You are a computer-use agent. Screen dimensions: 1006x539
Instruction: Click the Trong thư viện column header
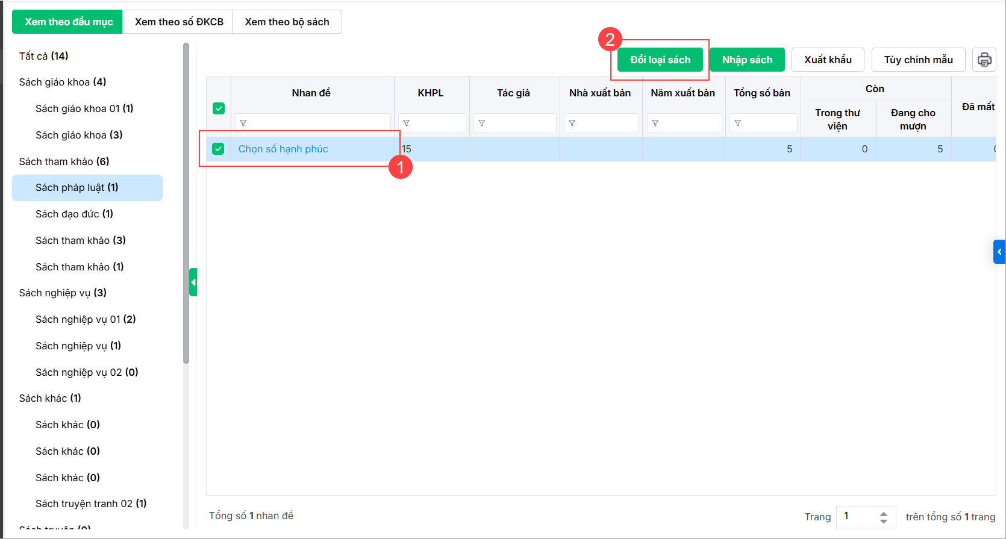point(837,119)
